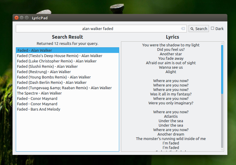This screenshot has height=165, width=236.
Task: Select Faded (Tiesto's Deep House Remix) result
Action: pos(67,56)
